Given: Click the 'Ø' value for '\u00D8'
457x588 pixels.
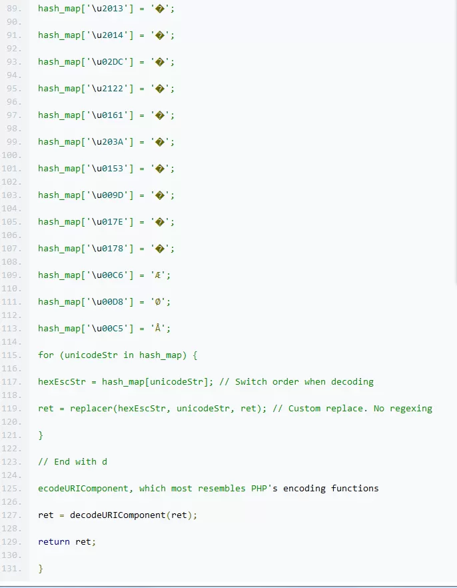Looking at the screenshot, I should [x=158, y=302].
